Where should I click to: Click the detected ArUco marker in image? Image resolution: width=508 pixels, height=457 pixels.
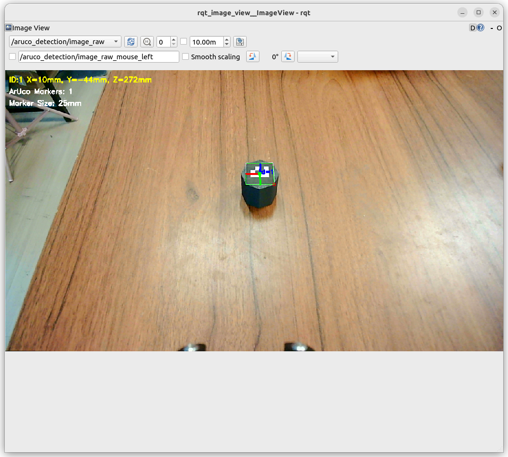tap(259, 174)
